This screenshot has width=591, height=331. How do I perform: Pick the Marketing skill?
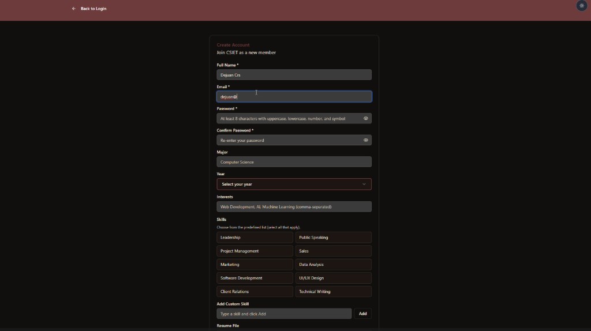(x=255, y=265)
